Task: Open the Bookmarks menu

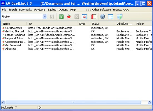Action: [x=26, y=10]
